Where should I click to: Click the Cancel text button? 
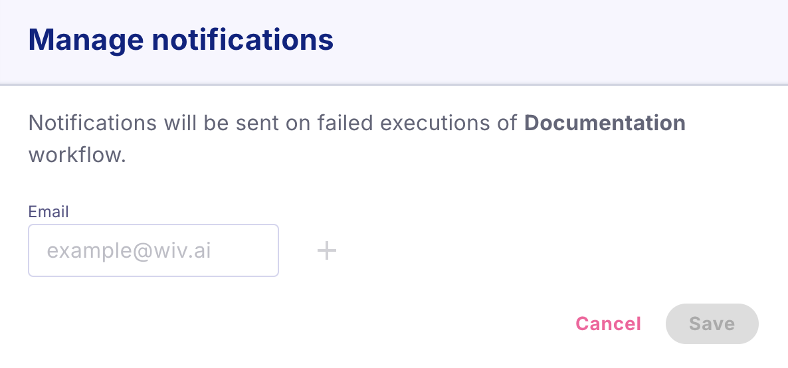pyautogui.click(x=608, y=323)
